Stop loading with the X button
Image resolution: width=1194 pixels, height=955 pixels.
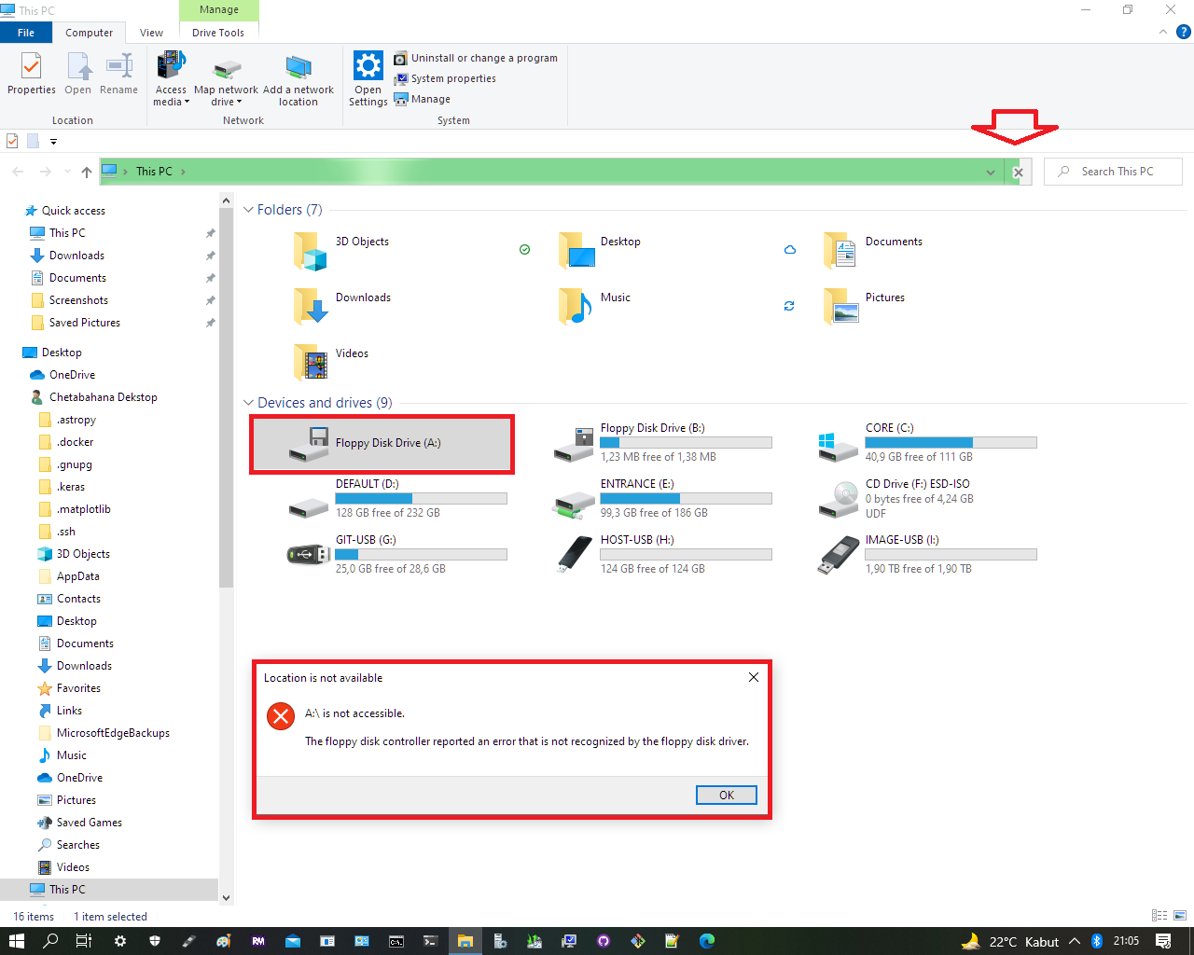point(1019,172)
